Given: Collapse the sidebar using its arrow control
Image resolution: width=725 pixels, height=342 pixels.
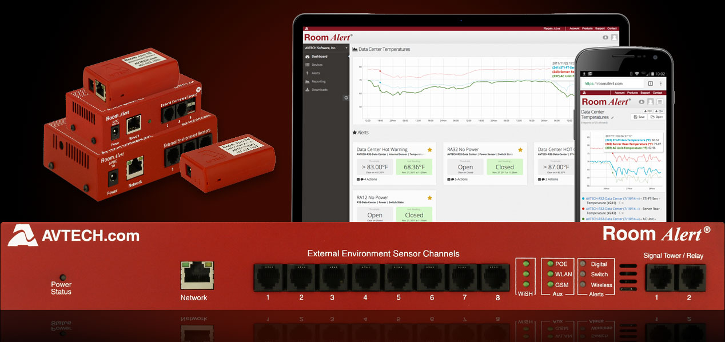Looking at the screenshot, I should click(x=346, y=97).
